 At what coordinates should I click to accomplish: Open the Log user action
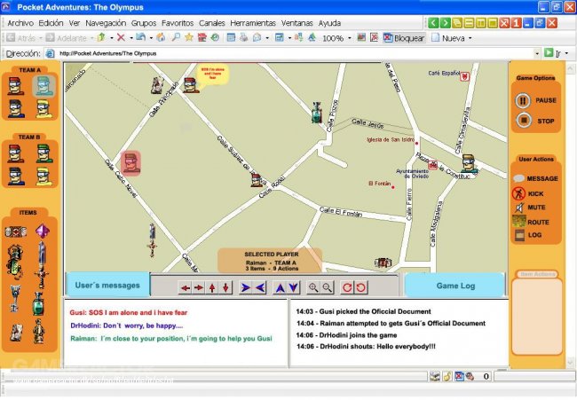click(519, 235)
